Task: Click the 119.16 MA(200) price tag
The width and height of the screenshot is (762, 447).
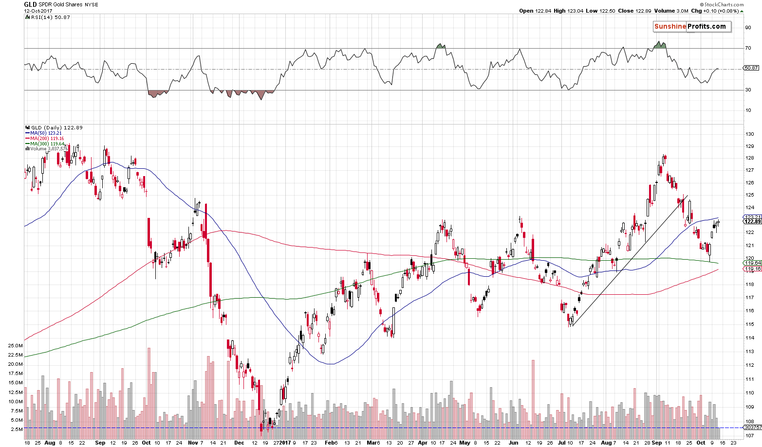Action: click(753, 268)
